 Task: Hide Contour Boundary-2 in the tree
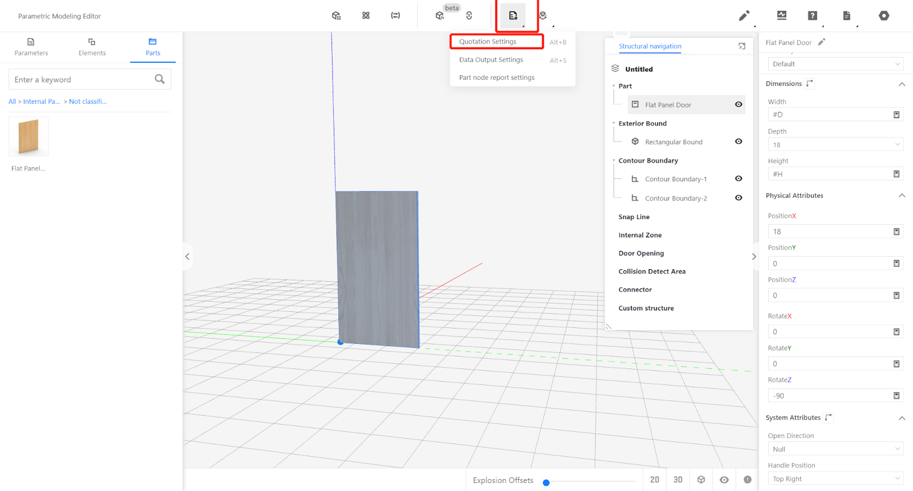(x=738, y=198)
